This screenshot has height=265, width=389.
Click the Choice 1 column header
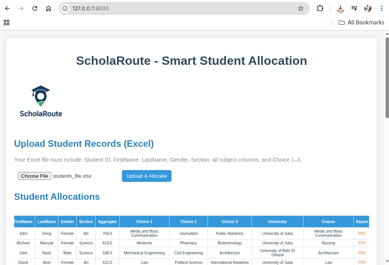(x=144, y=222)
